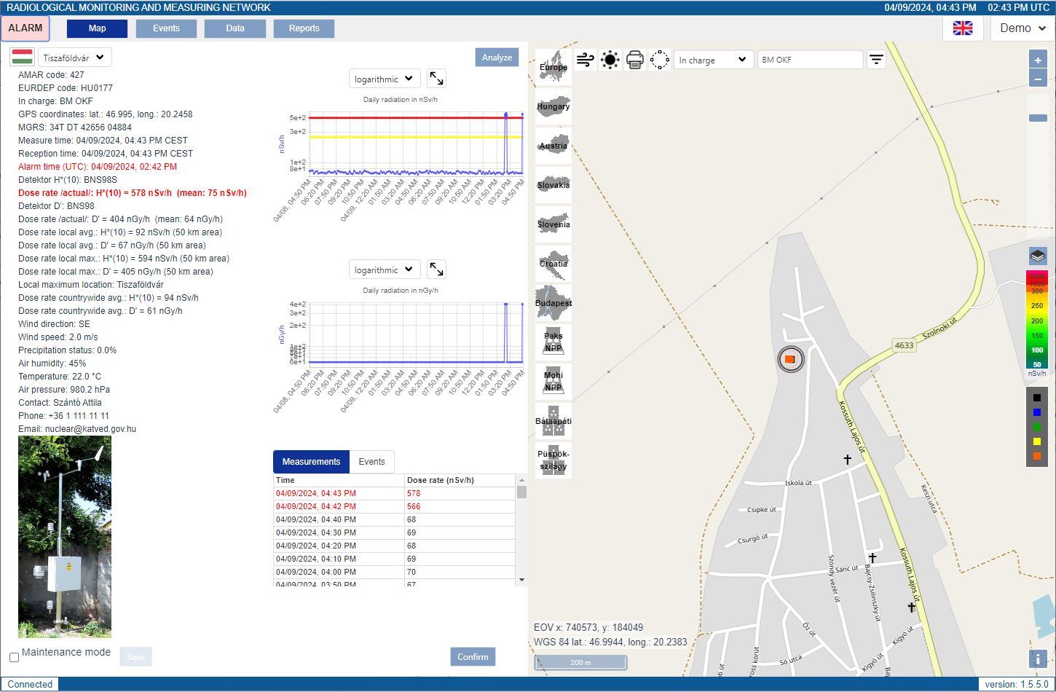Screen dimensions: 1056x692
Task: Open the Events tab in header
Action: 166,28
